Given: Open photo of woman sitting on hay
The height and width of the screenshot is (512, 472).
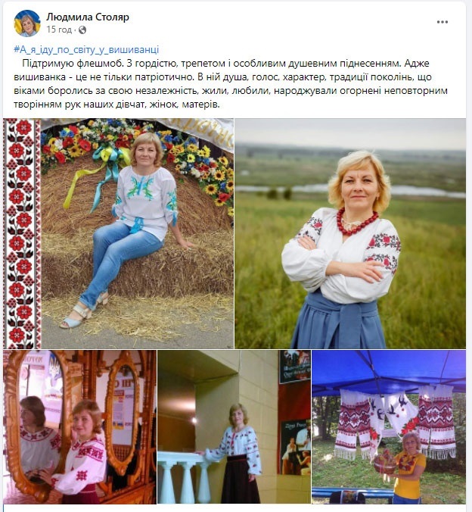Looking at the screenshot, I should click(x=119, y=233).
